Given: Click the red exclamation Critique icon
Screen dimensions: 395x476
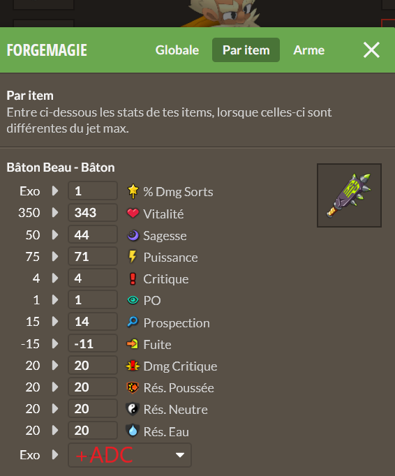Looking at the screenshot, I should tap(133, 278).
